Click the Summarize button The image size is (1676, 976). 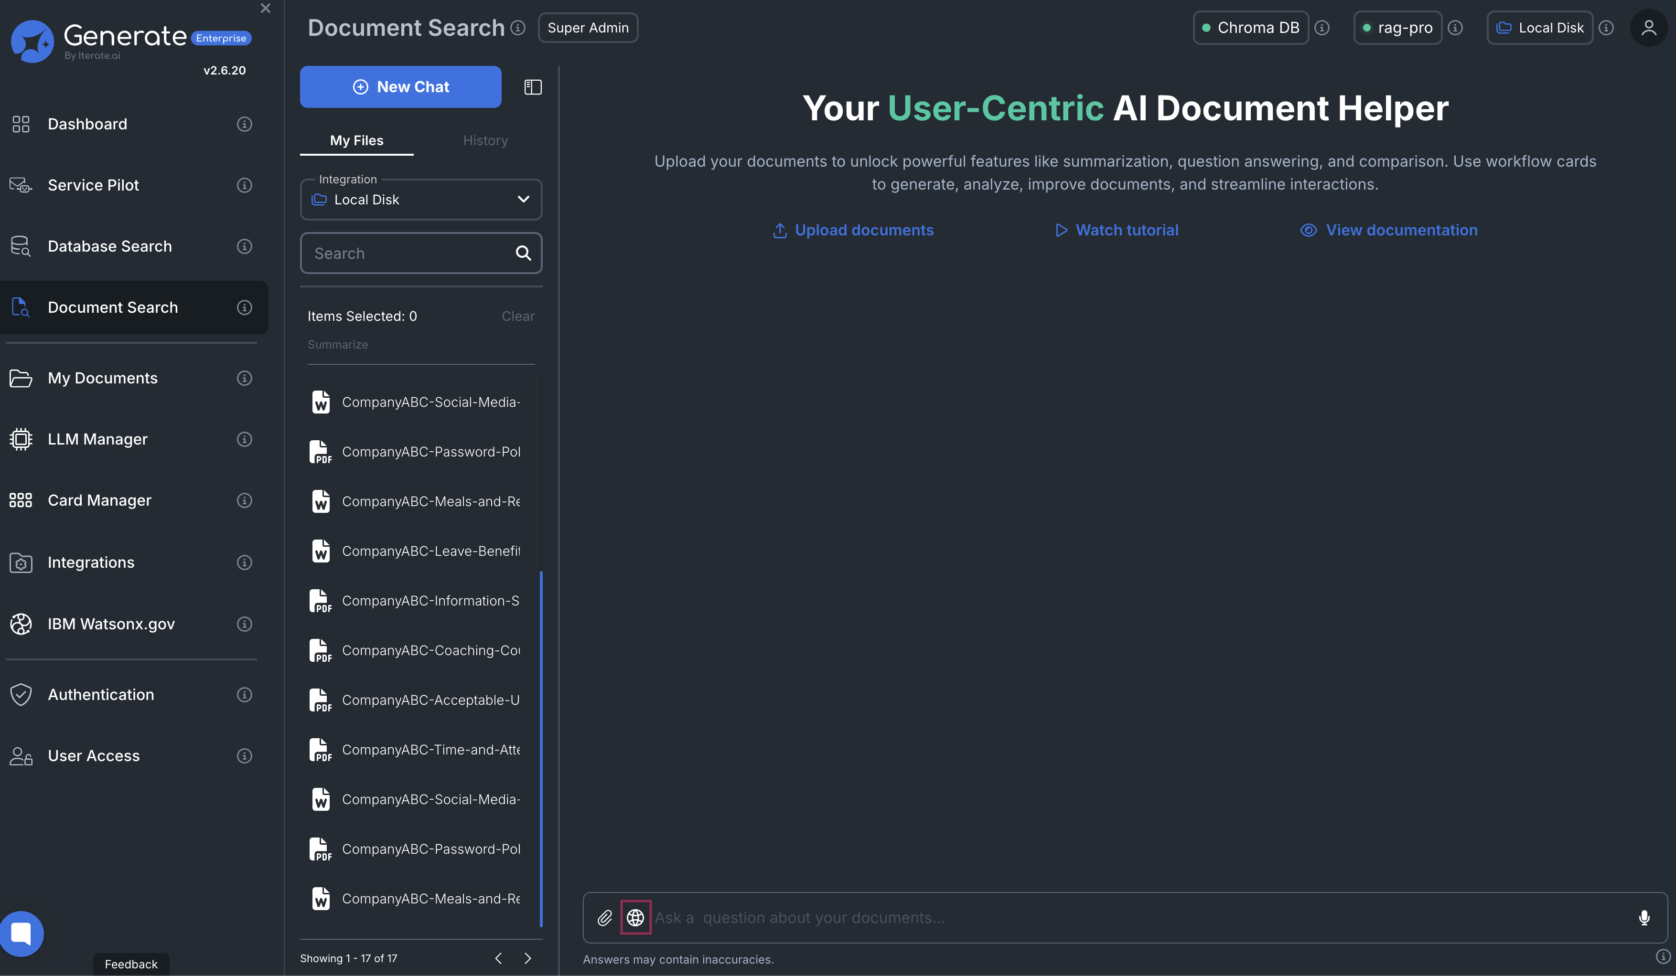(338, 344)
